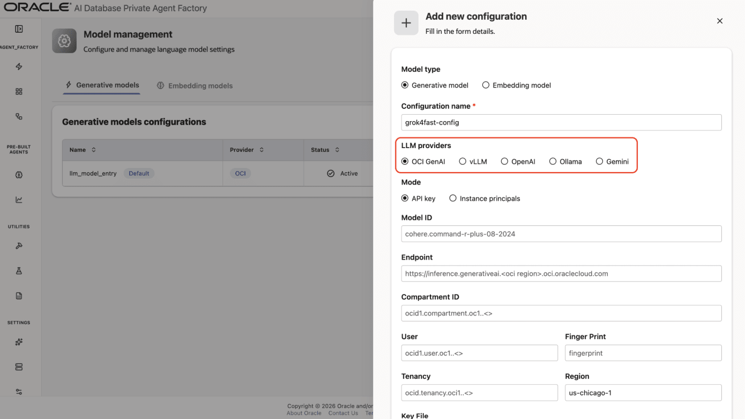Click the OCI provider badge in the table
The image size is (745, 419).
pos(240,174)
